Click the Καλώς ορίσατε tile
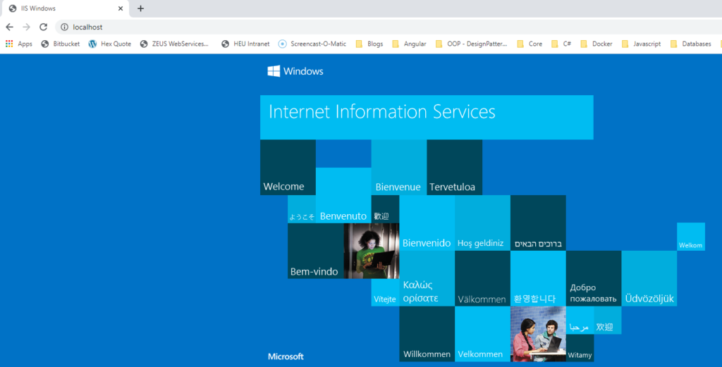The width and height of the screenshot is (722, 367). click(427, 279)
